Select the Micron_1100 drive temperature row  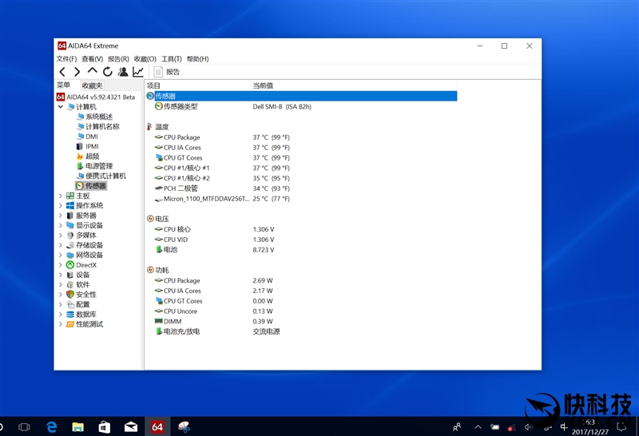(x=302, y=199)
